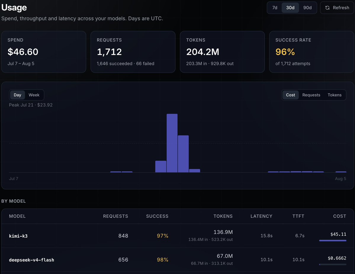Open the deepseek-v4-flash model row
Image resolution: width=355 pixels, height=274 pixels.
tap(178, 260)
